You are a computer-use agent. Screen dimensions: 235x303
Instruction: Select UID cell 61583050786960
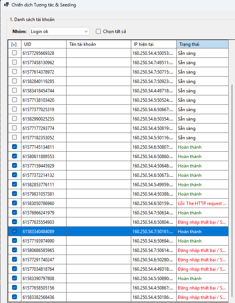tap(44, 203)
